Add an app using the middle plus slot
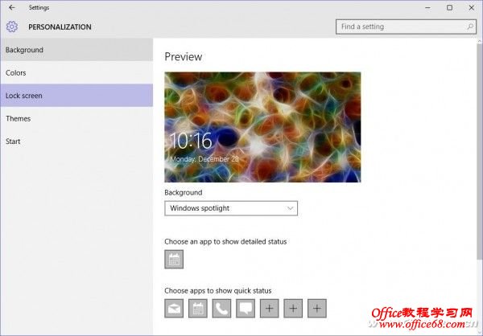The height and width of the screenshot is (336, 483). [x=293, y=308]
